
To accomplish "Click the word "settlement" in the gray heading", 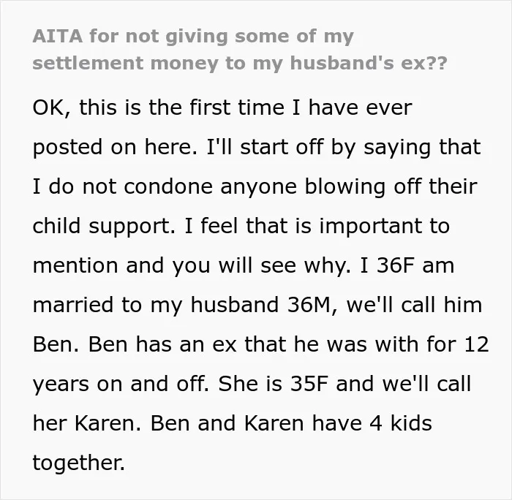I will click(x=88, y=63).
